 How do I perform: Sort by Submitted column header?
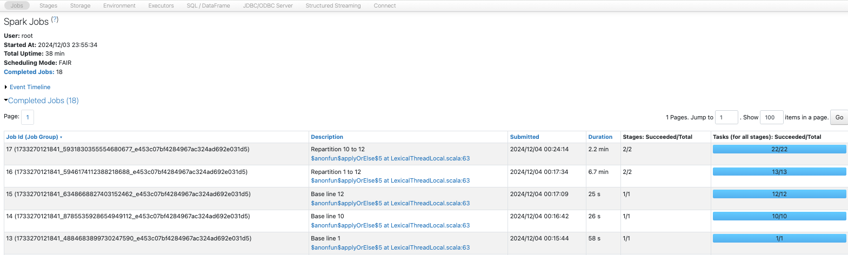[524, 137]
